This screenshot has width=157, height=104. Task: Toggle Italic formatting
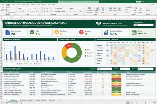point(21,11)
